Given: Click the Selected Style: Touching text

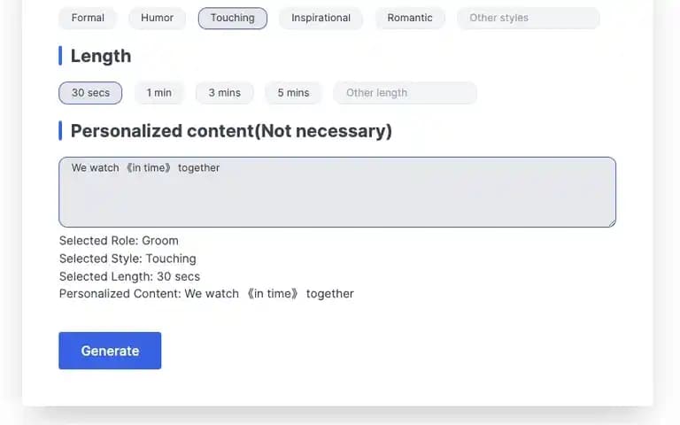Looking at the screenshot, I should point(127,259).
